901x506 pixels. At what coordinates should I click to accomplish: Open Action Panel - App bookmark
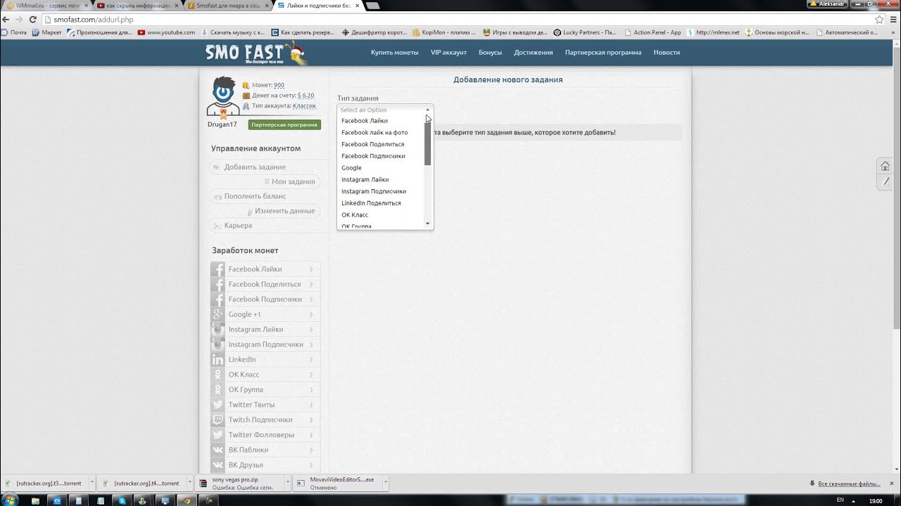[653, 32]
